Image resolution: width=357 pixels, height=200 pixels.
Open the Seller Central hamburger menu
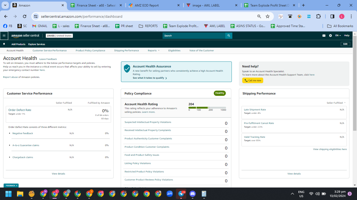[x=4, y=36]
